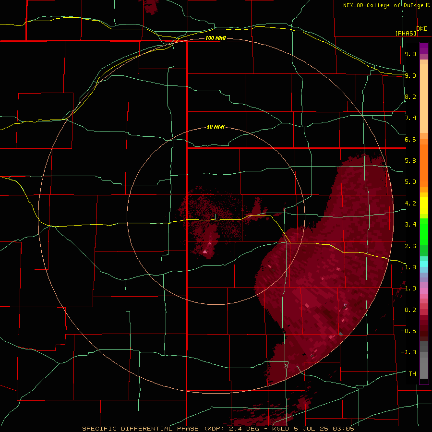Select the 1.8 scale value

(410, 267)
